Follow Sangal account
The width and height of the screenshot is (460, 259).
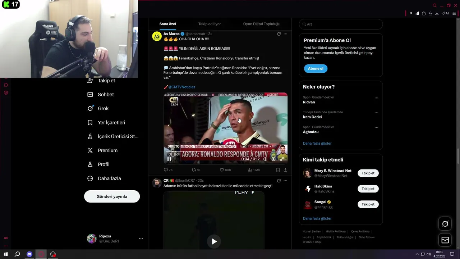[x=368, y=204]
